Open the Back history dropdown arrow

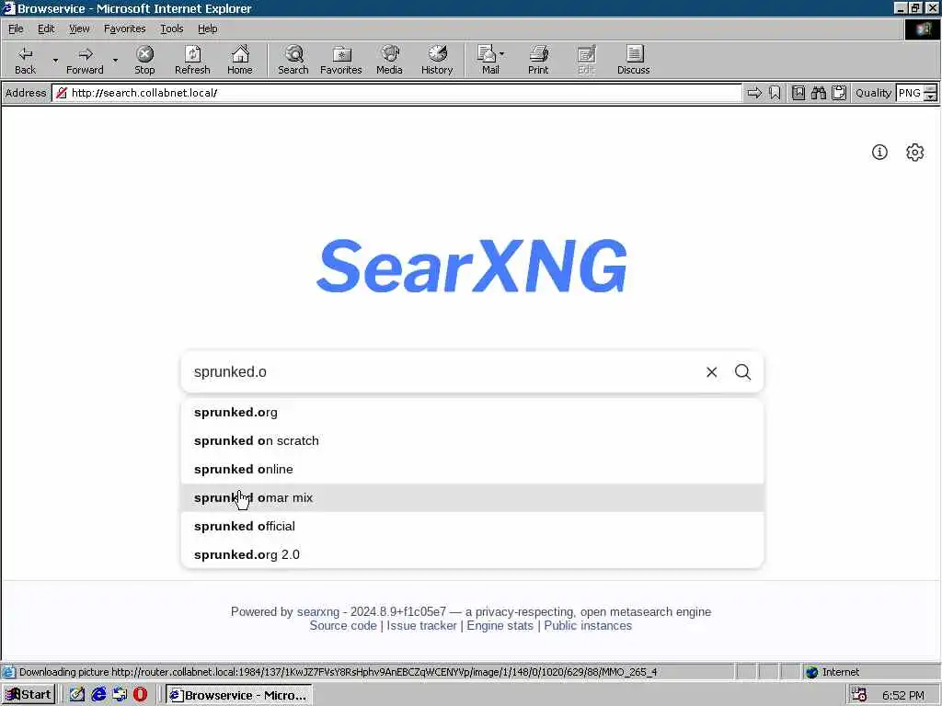pos(55,60)
